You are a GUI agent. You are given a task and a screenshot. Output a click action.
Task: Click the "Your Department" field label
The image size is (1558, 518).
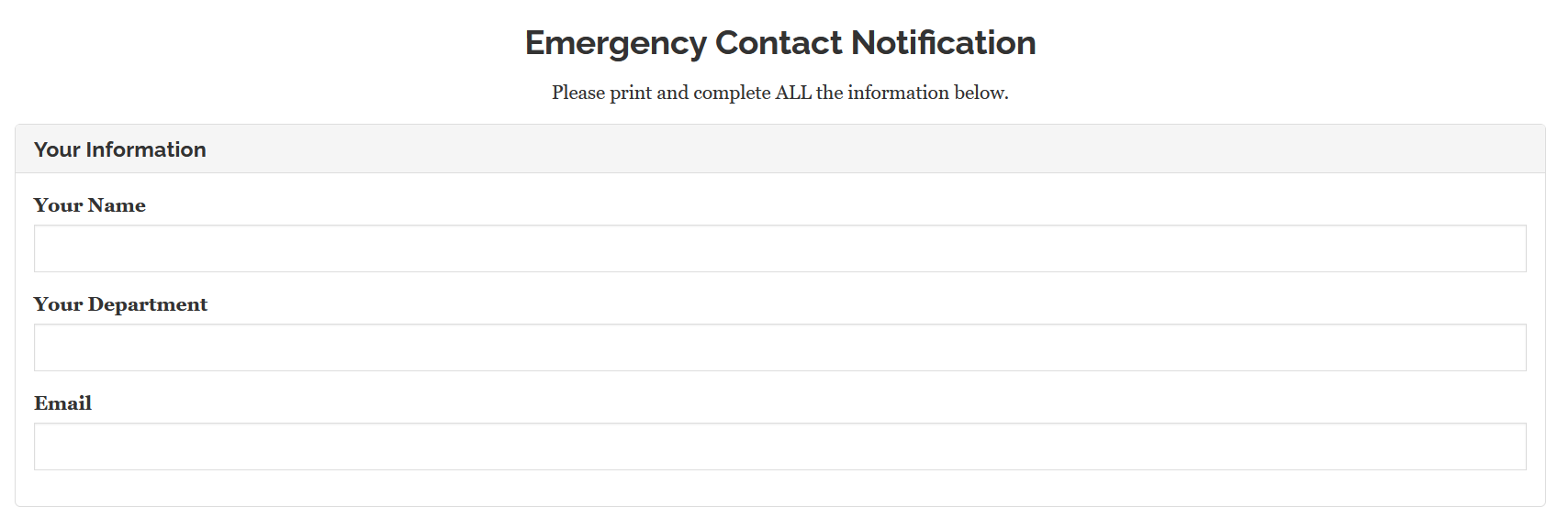[x=120, y=304]
